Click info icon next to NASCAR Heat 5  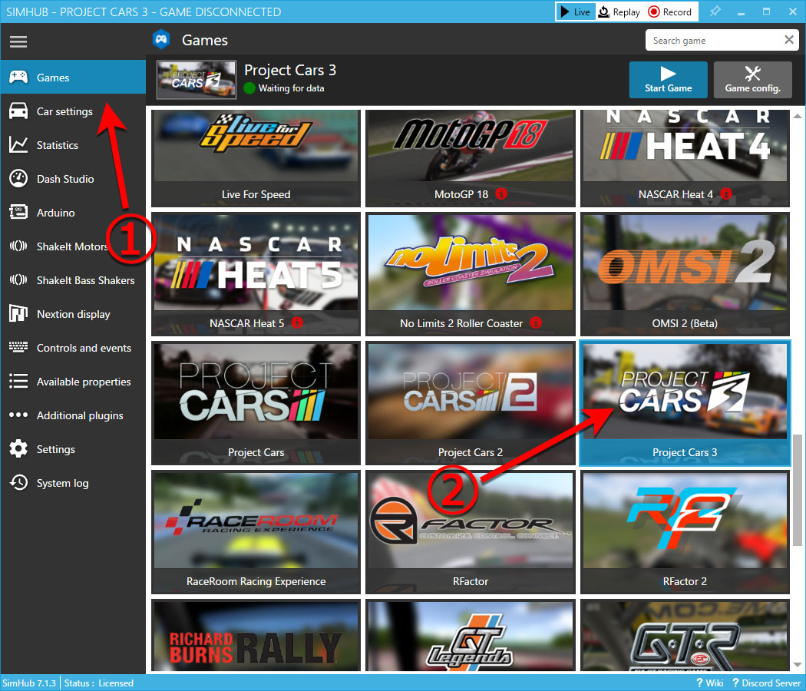(x=297, y=323)
